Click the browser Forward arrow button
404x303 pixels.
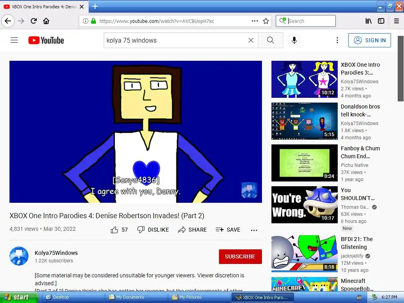tap(21, 21)
